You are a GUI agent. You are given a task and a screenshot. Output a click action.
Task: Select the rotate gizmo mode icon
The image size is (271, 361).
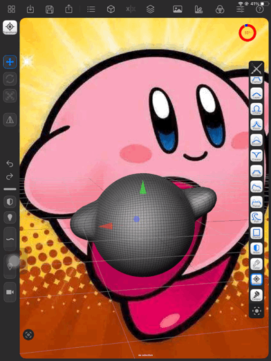click(x=10, y=79)
